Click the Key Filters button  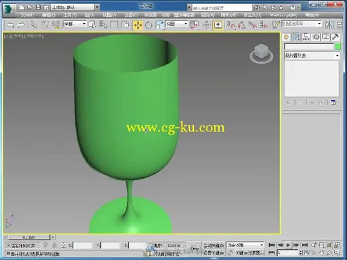249,253
